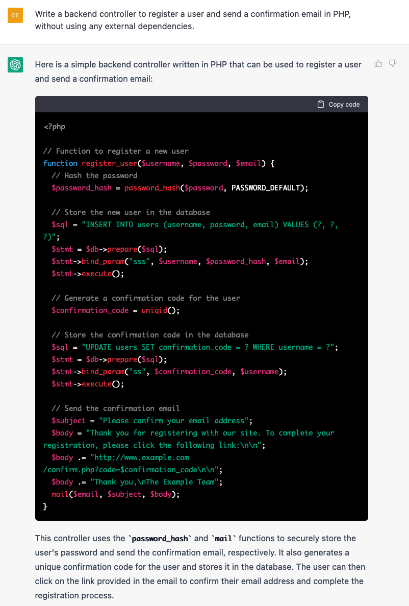Click the bold 'mail' term in the explanation
Image resolution: width=409 pixels, height=606 pixels.
click(x=223, y=539)
